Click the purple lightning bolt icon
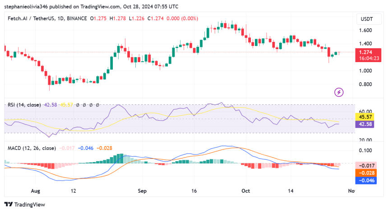Screen dimensions: 388x212 339,92
